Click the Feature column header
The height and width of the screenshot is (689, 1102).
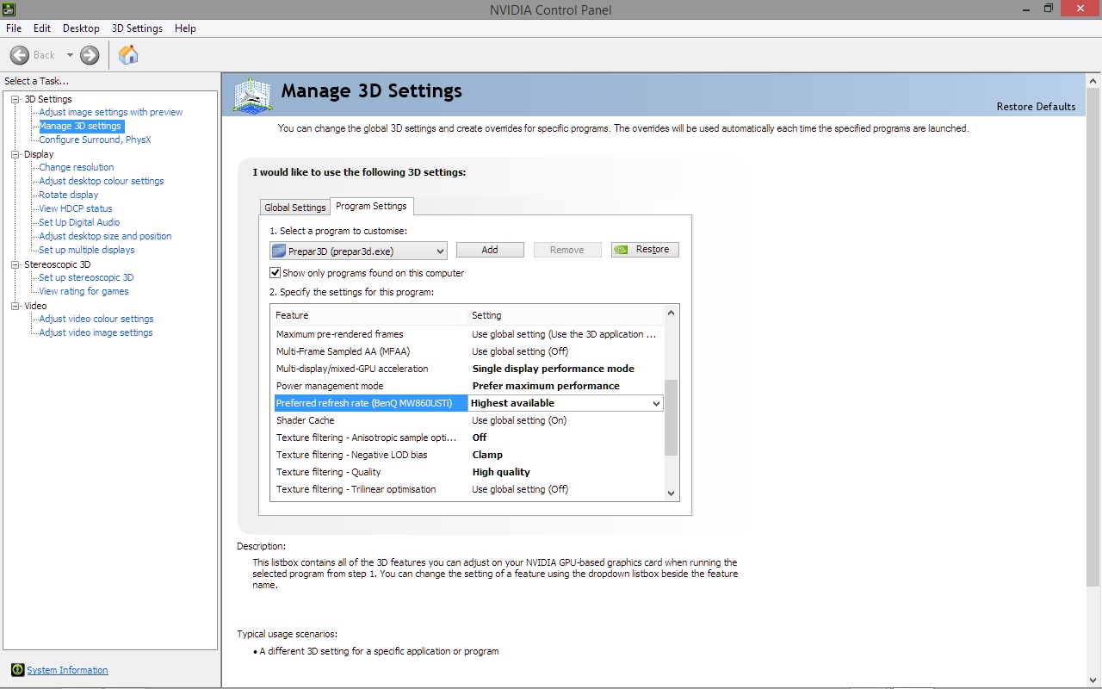368,315
